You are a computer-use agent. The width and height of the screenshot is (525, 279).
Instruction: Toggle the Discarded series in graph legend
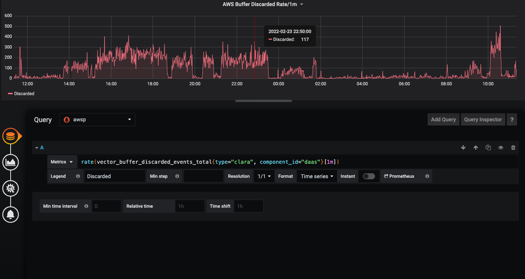tap(24, 93)
